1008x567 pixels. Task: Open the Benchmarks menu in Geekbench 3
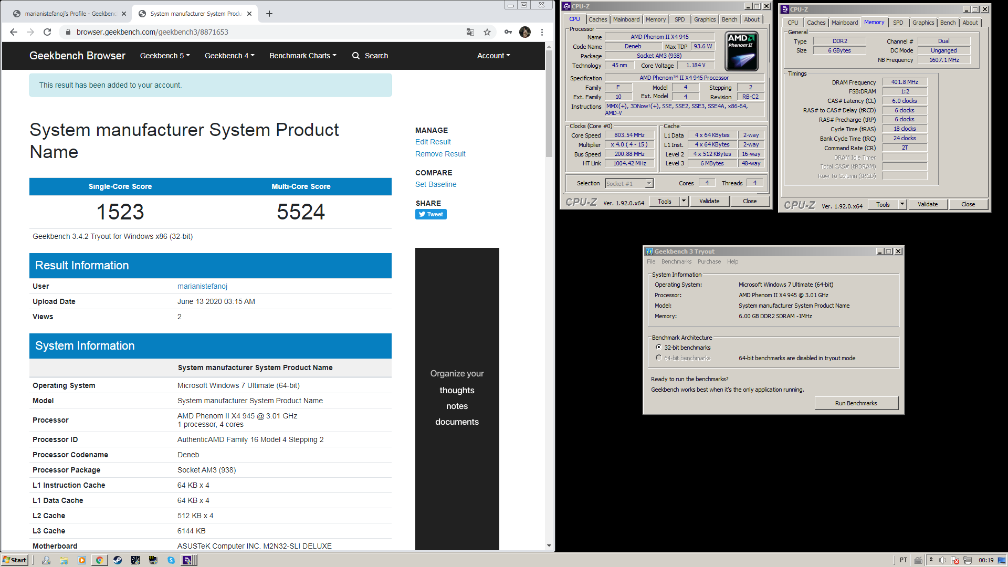pos(676,261)
